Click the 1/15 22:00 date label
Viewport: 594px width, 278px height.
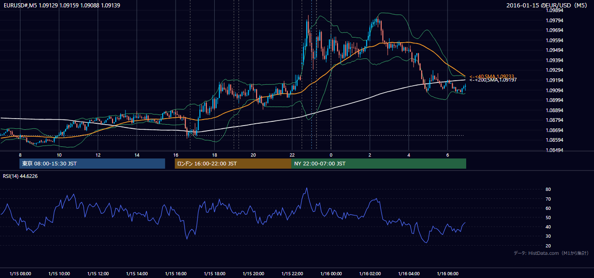292,274
